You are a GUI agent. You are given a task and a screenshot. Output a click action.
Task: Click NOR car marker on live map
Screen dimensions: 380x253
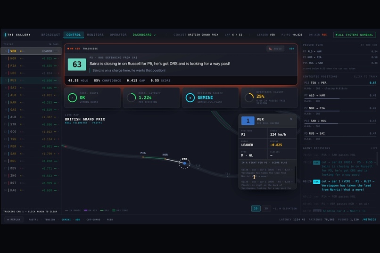pos(165,159)
